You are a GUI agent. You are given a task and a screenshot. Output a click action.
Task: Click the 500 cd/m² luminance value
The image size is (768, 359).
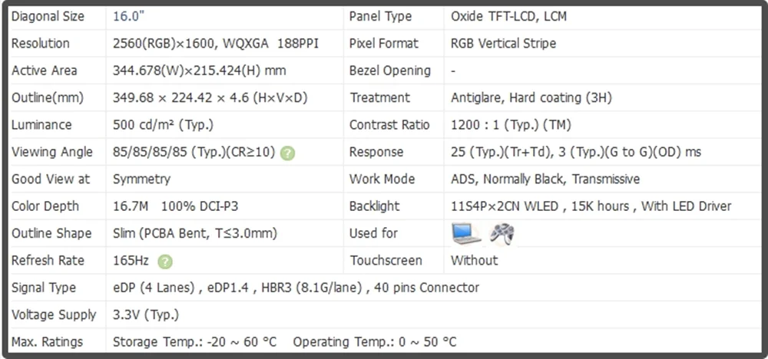coord(163,125)
